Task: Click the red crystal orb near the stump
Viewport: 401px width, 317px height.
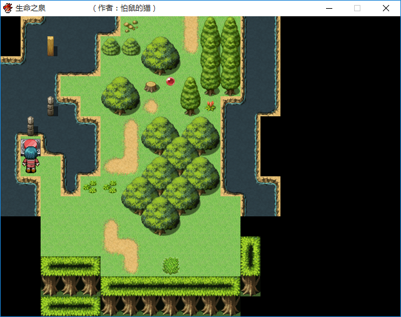Action: (x=171, y=81)
